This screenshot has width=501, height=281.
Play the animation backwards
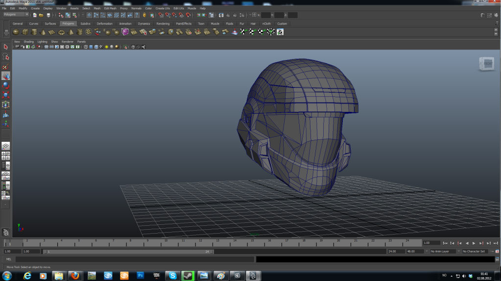coord(467,243)
